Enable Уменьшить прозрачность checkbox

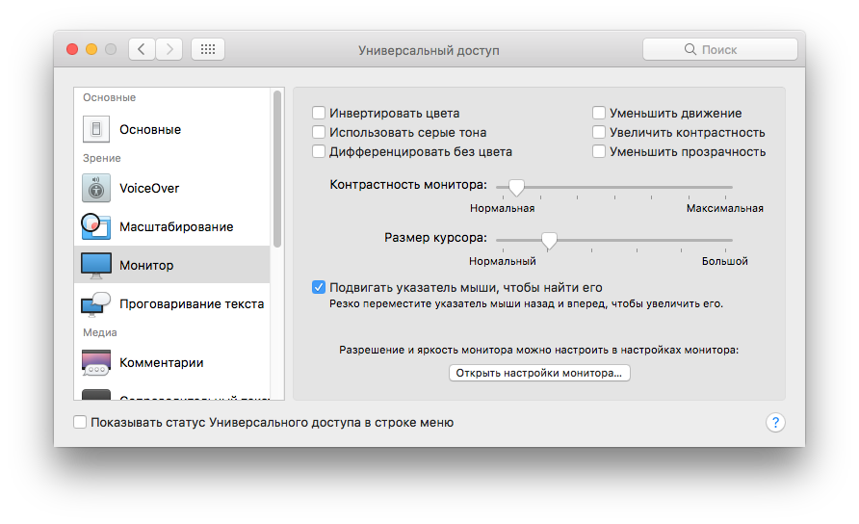(599, 152)
